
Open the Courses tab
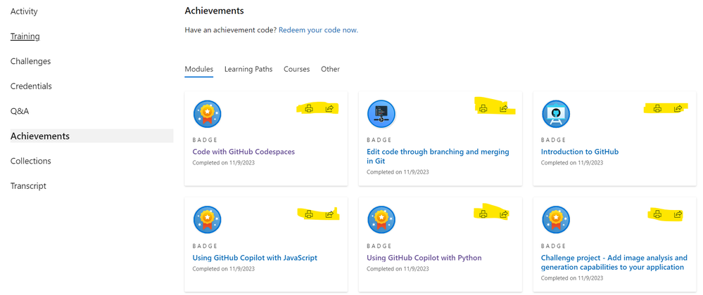pyautogui.click(x=297, y=70)
